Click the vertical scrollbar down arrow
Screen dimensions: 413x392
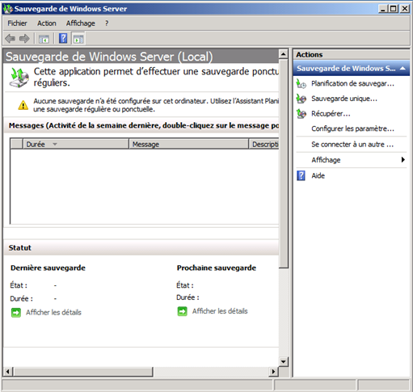point(283,361)
